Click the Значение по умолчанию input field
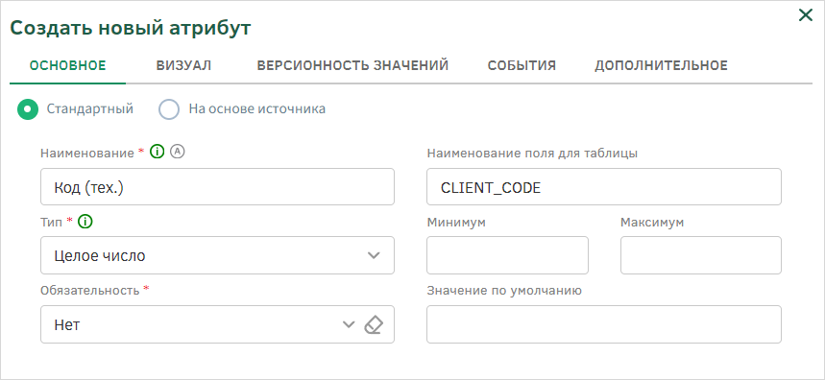Viewport: 825px width, 380px height. point(604,324)
